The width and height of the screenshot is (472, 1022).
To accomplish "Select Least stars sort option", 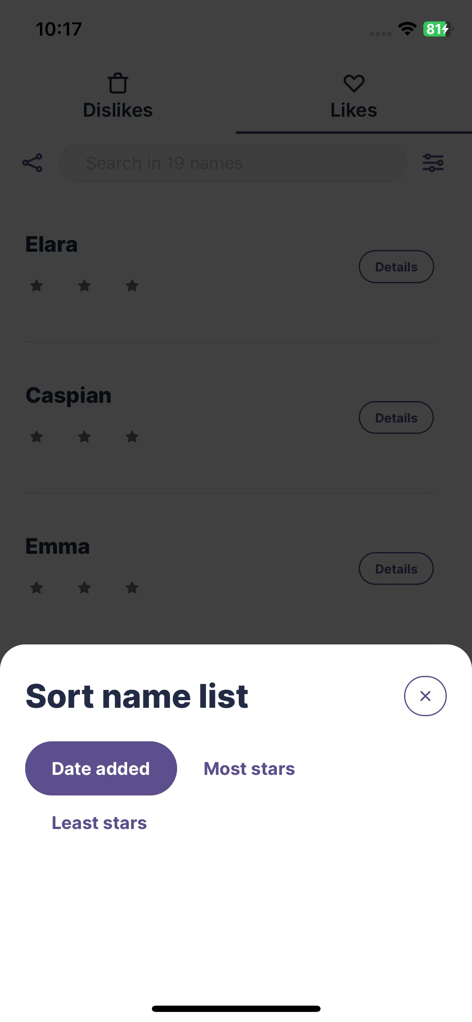I will coord(99,823).
